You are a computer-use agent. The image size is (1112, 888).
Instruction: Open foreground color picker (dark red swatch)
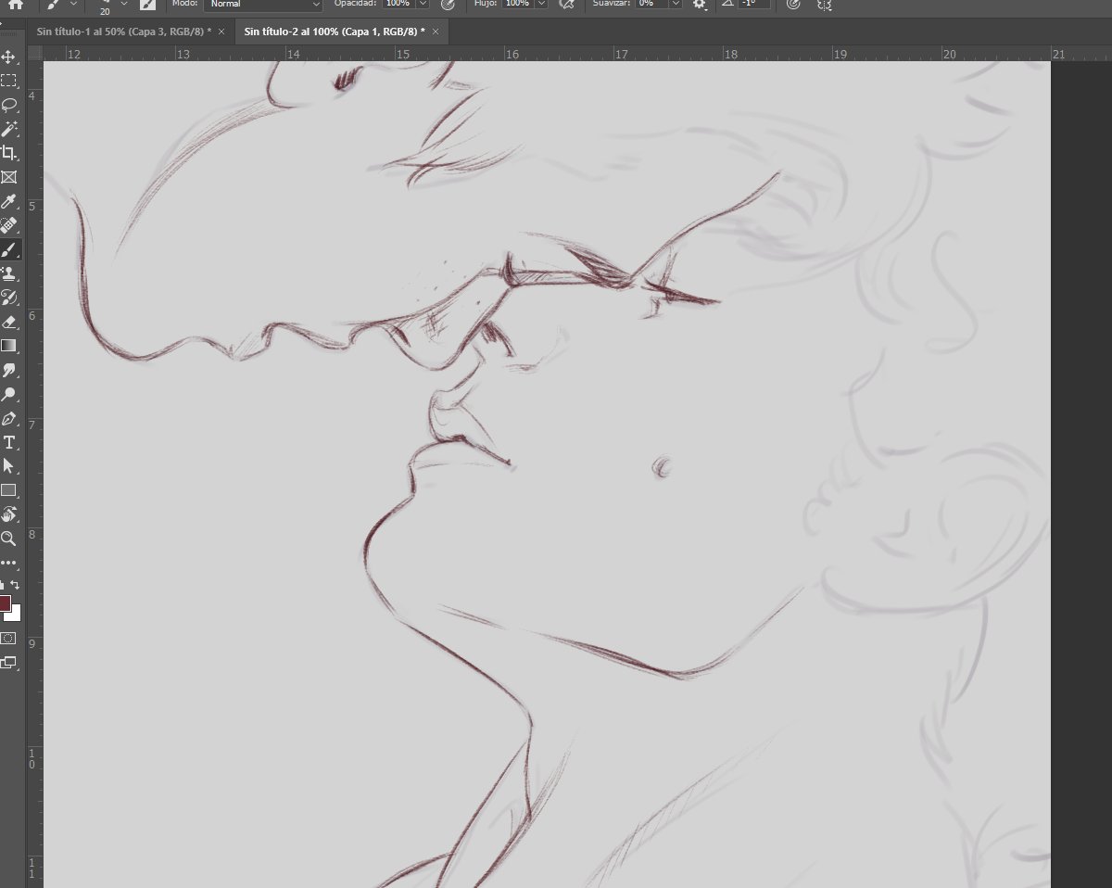[x=4, y=603]
